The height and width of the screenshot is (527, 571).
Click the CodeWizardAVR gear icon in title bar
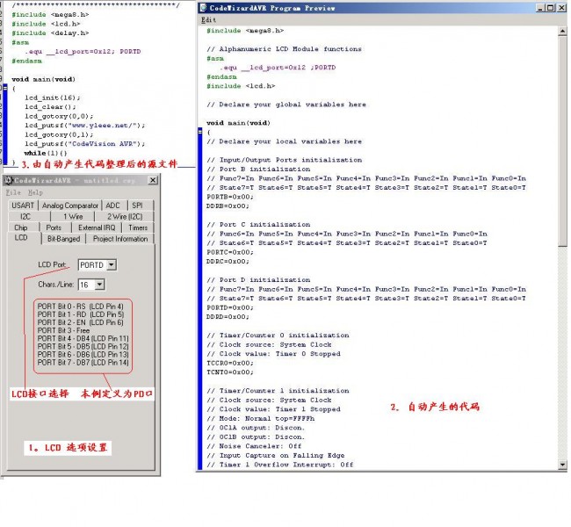[x=8, y=180]
